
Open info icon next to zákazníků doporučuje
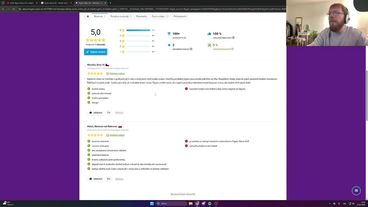coord(233,38)
